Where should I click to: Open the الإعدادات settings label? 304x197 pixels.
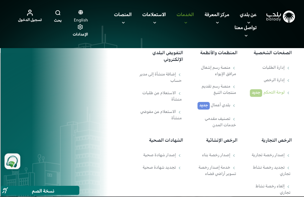pos(80,34)
